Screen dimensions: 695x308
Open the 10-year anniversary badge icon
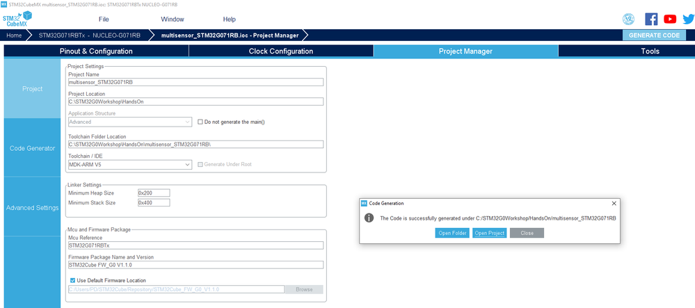[628, 19]
